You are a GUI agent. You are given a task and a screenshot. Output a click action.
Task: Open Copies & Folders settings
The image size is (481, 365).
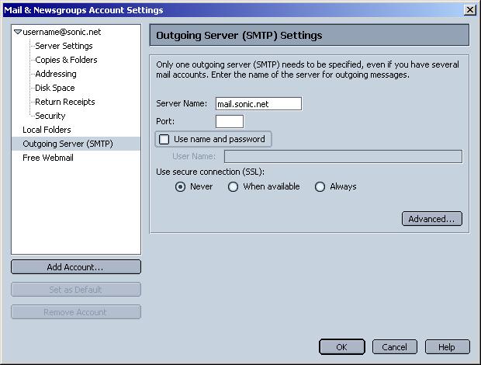coord(66,60)
